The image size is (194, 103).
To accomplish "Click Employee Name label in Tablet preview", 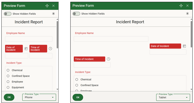I will click(84, 33).
